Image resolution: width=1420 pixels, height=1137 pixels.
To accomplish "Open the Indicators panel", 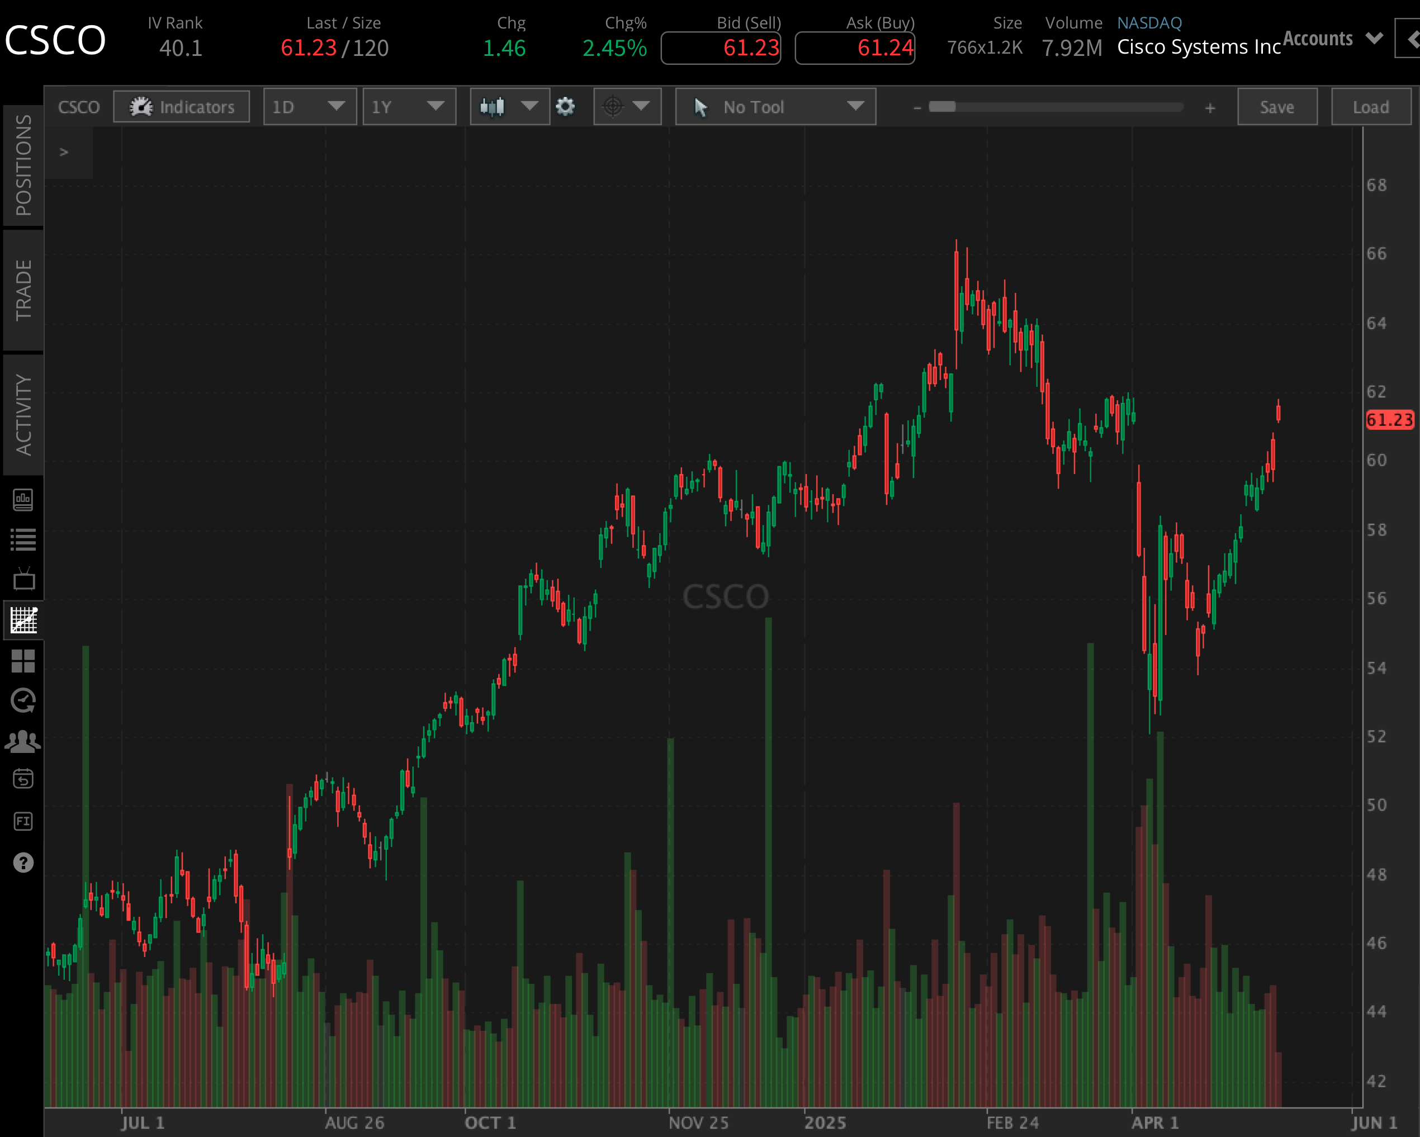I will click(182, 107).
